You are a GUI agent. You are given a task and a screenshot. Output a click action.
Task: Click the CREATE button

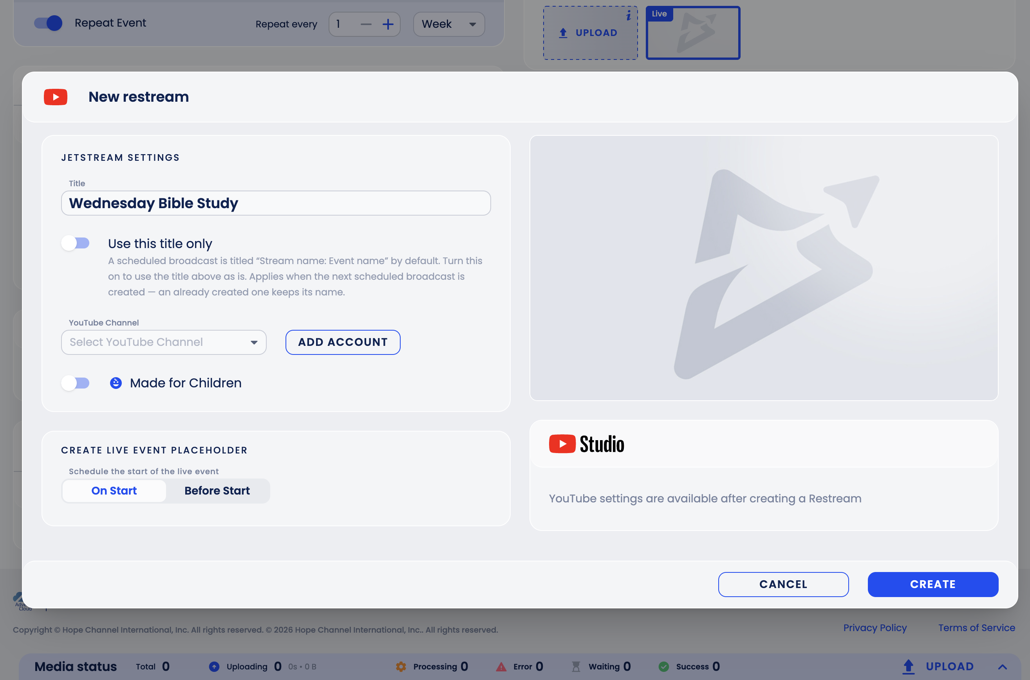[x=933, y=584]
